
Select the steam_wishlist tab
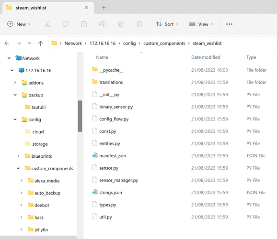coord(48,8)
